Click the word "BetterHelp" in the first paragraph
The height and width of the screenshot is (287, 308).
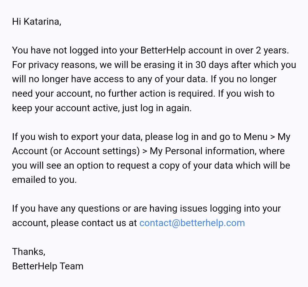point(163,50)
